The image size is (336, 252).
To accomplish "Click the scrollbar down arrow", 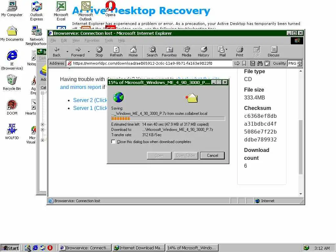I will pyautogui.click(x=301, y=194).
